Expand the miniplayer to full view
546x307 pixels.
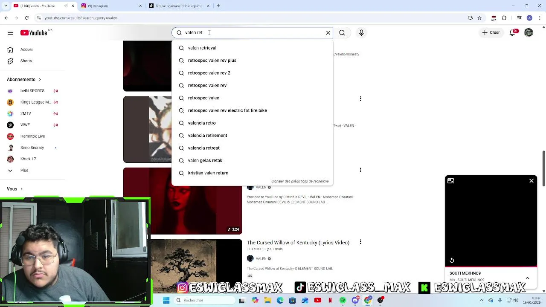coord(451,181)
